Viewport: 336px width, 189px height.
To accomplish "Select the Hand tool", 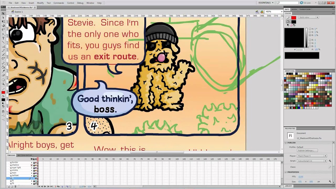I will pyautogui.click(x=3, y=80).
